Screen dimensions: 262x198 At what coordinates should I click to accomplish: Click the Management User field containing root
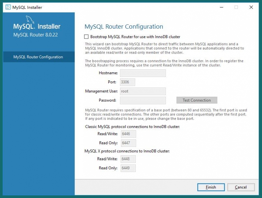tap(143, 91)
